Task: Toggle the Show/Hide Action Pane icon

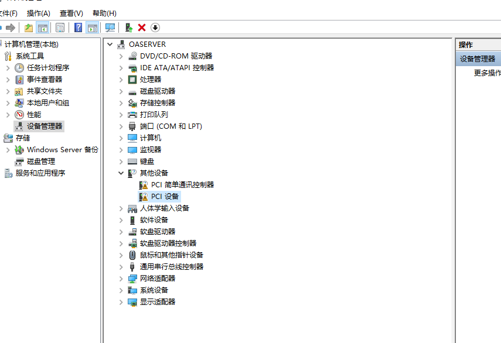Action: 93,28
